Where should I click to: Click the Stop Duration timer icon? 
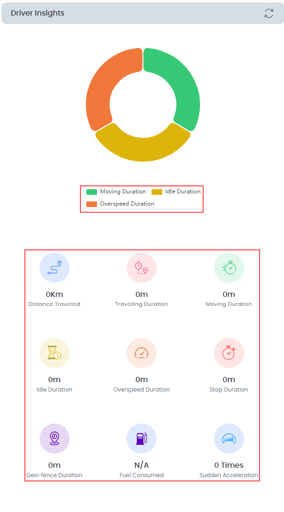coord(229,353)
